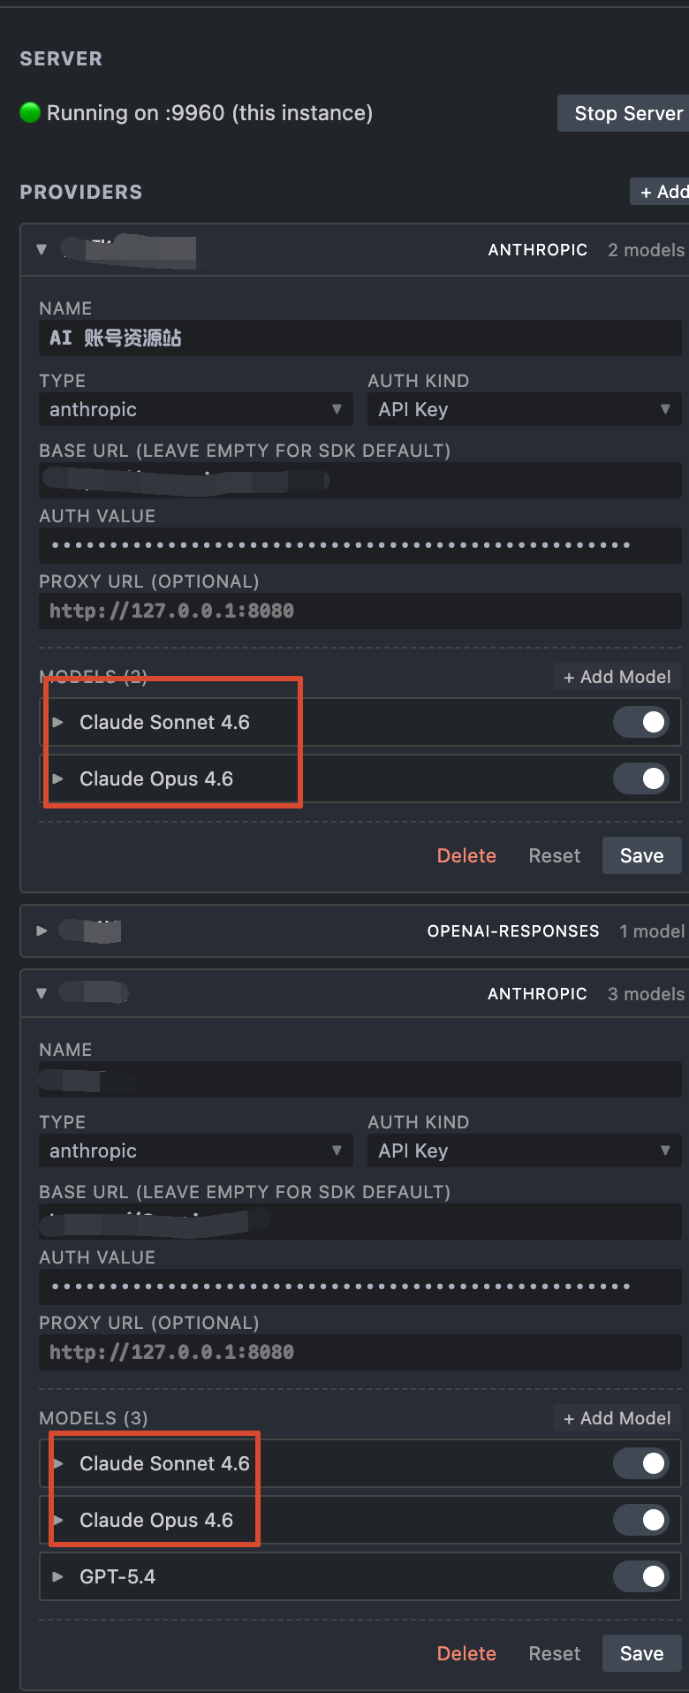Toggle off Claude Sonnet 4.6 in first provider

(641, 722)
